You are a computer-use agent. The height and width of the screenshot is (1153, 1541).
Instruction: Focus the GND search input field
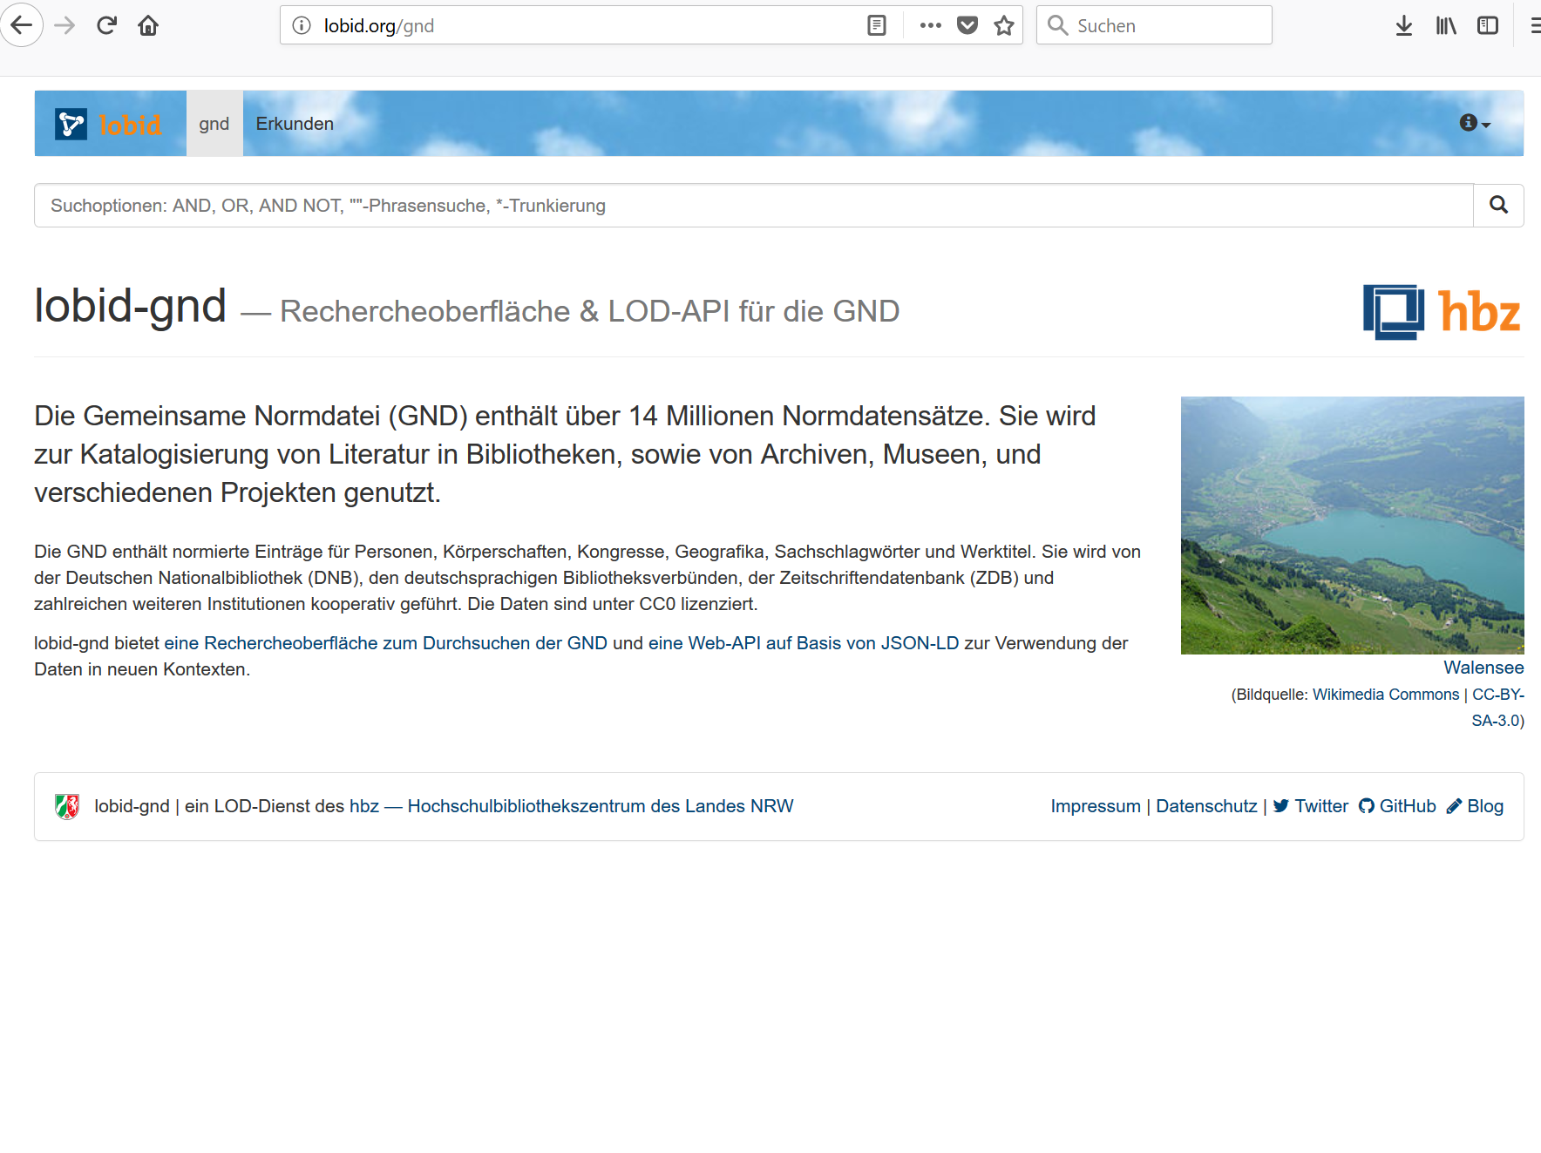[754, 205]
